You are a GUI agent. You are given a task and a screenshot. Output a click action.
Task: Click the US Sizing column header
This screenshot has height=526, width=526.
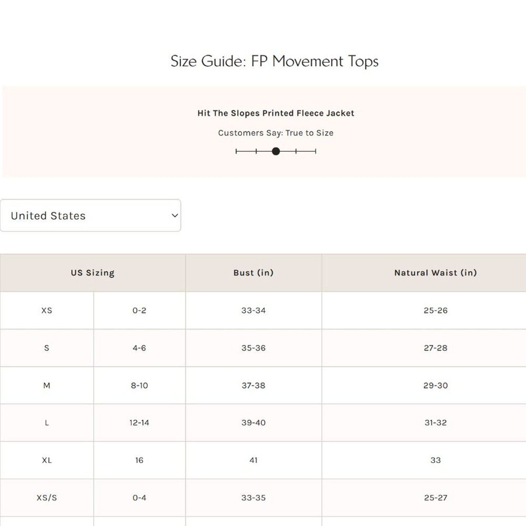[x=92, y=273]
